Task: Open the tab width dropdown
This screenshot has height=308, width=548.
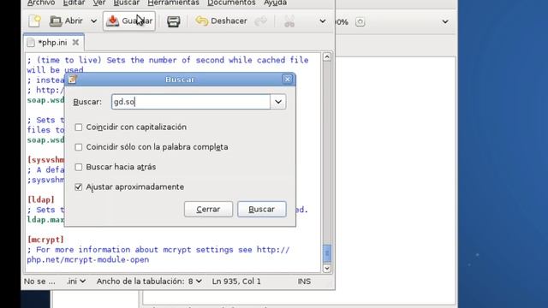Action: pos(150,281)
